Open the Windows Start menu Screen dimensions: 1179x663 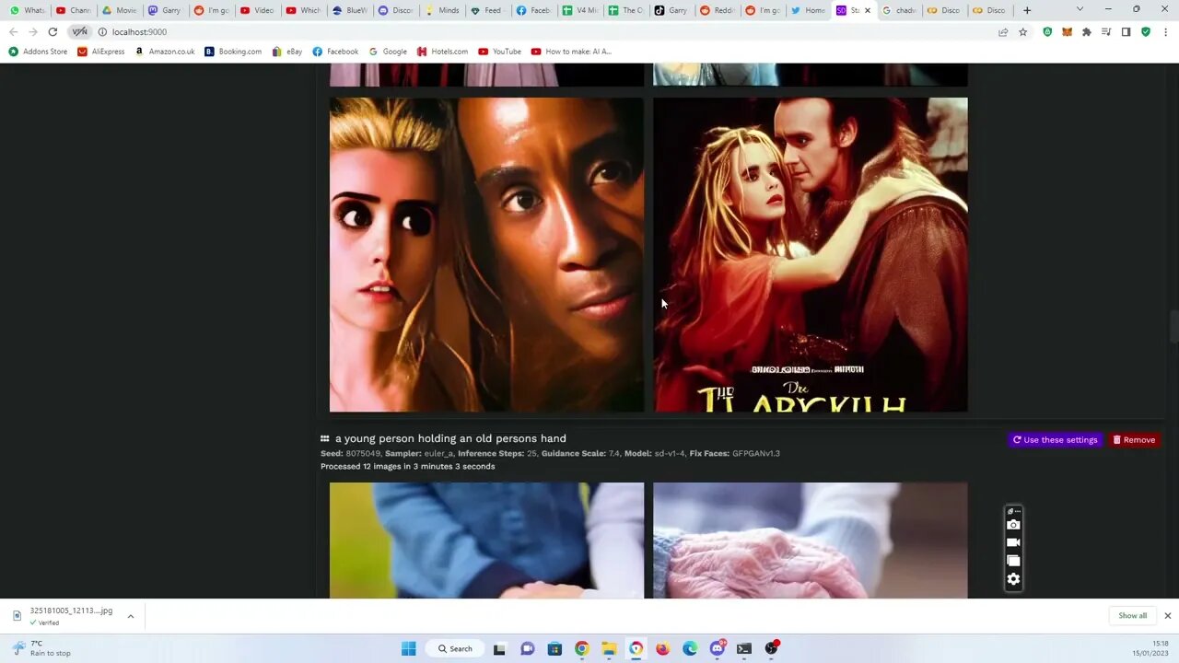pyautogui.click(x=409, y=648)
